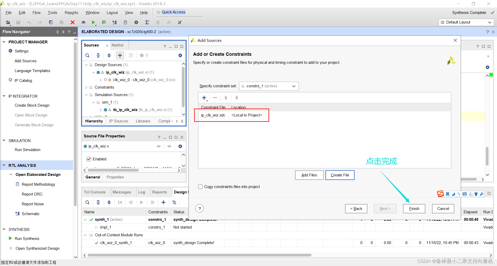The image size is (497, 266).
Task: Switch to the IP Sources tab
Action: click(x=119, y=121)
